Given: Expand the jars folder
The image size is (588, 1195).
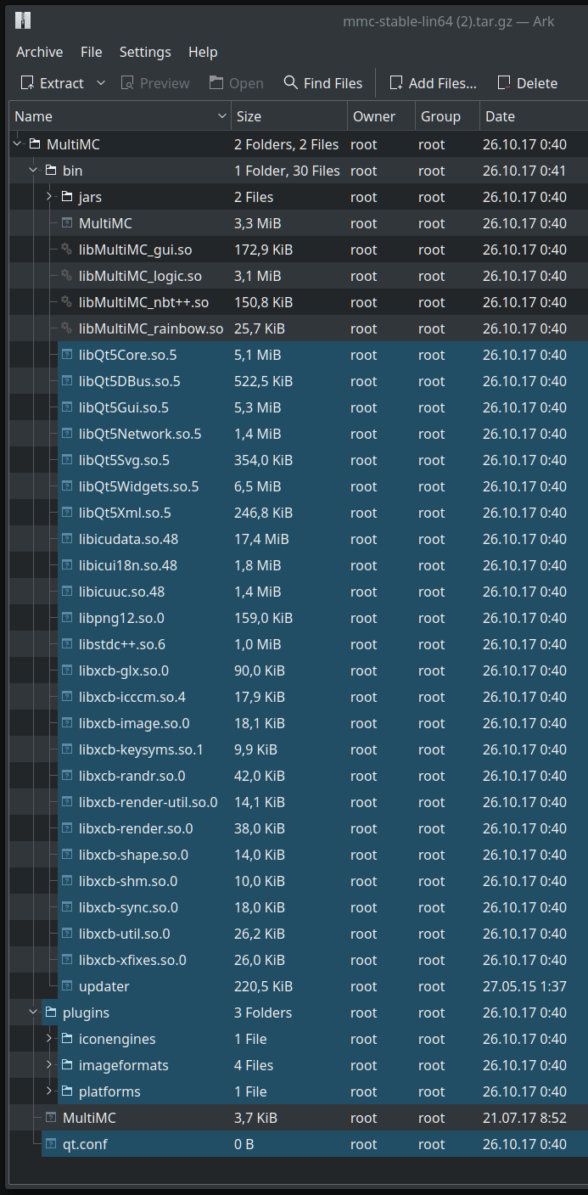Looking at the screenshot, I should coord(49,197).
